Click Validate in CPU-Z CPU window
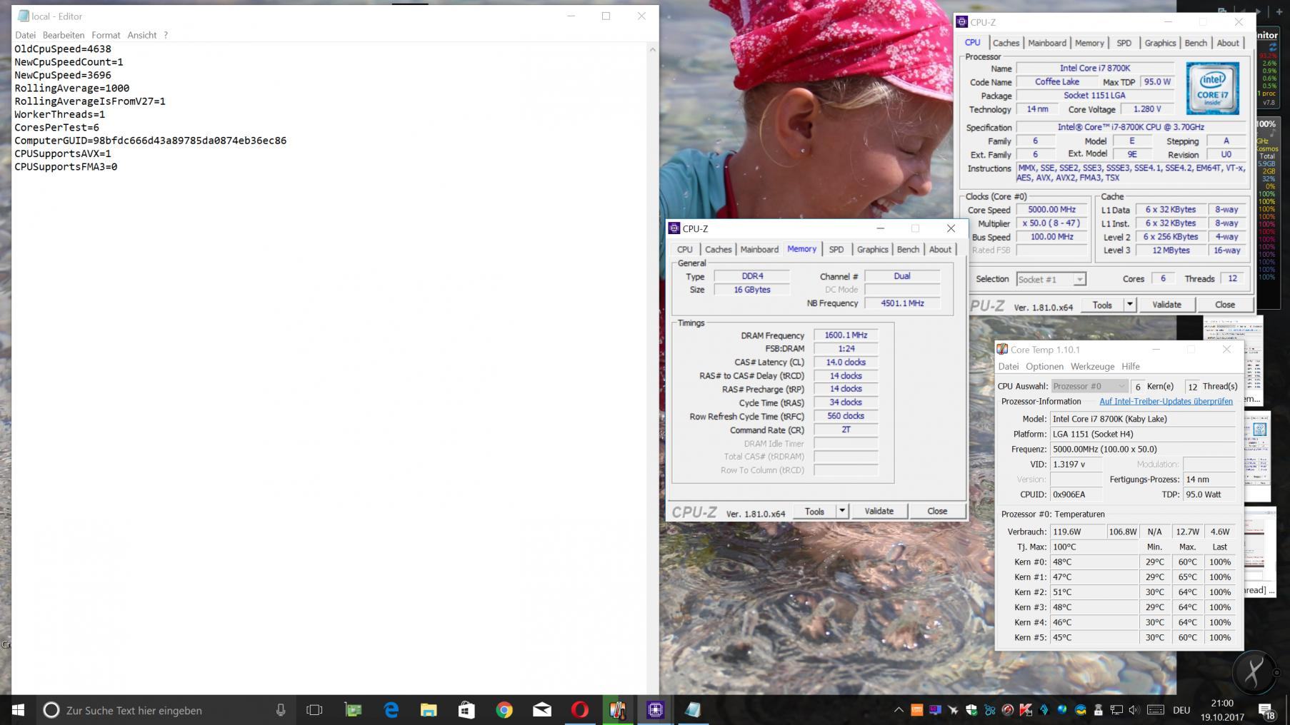 [x=1166, y=305]
